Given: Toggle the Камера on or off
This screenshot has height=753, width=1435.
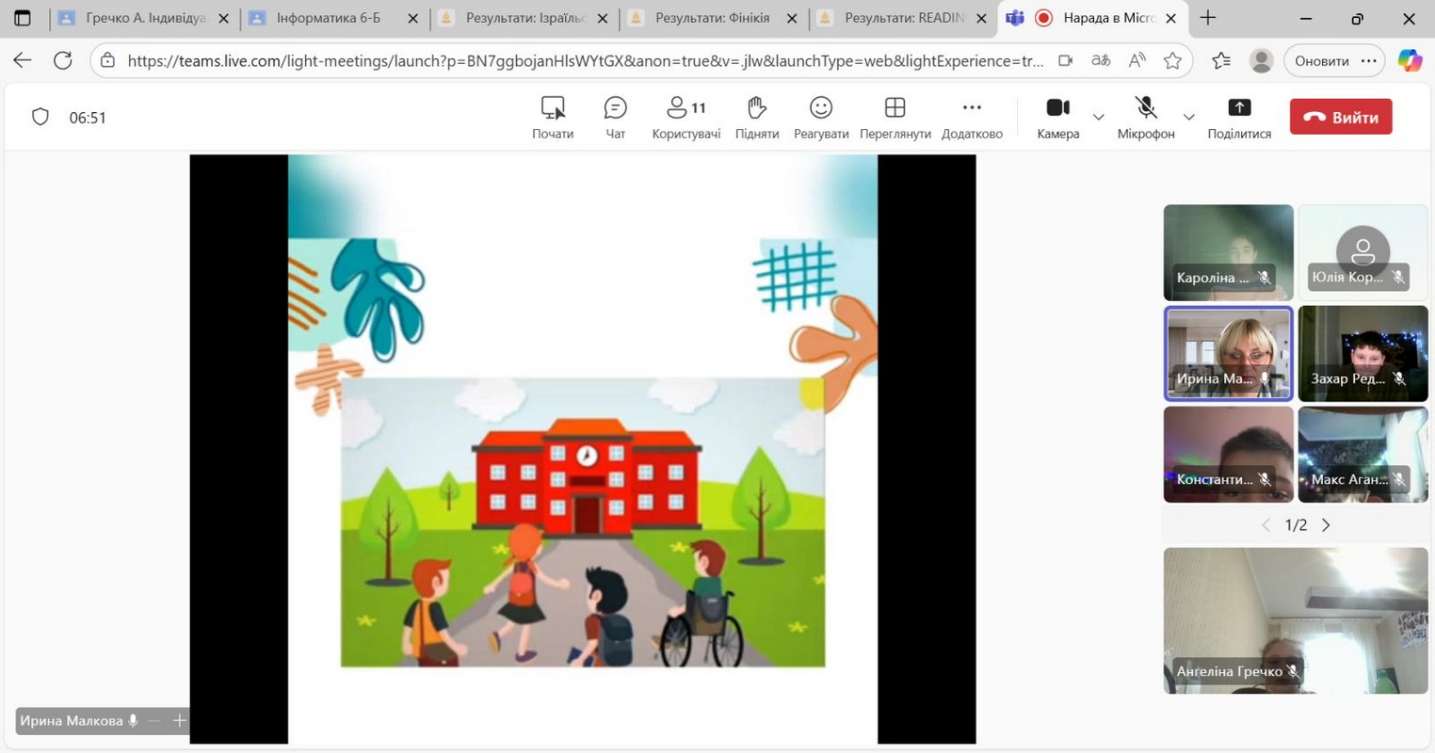Looking at the screenshot, I should (x=1057, y=118).
